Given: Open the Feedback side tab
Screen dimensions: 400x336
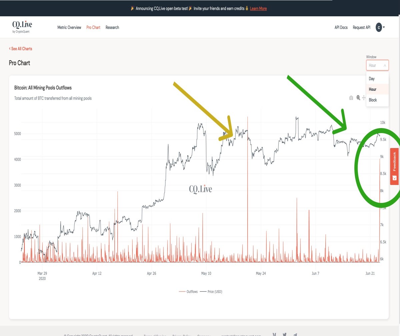Looking at the screenshot, I should click(x=394, y=166).
